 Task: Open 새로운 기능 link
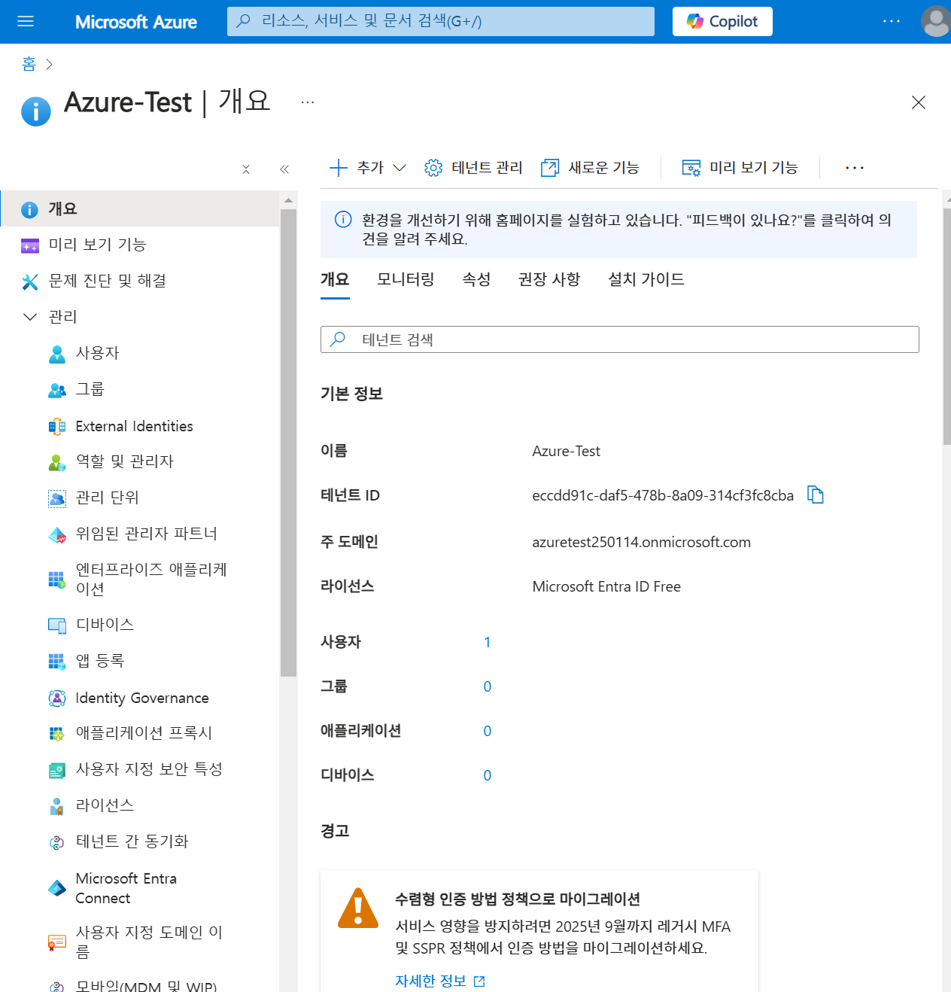(x=590, y=167)
